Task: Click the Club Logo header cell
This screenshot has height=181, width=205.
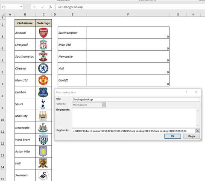Action: pyautogui.click(x=44, y=23)
